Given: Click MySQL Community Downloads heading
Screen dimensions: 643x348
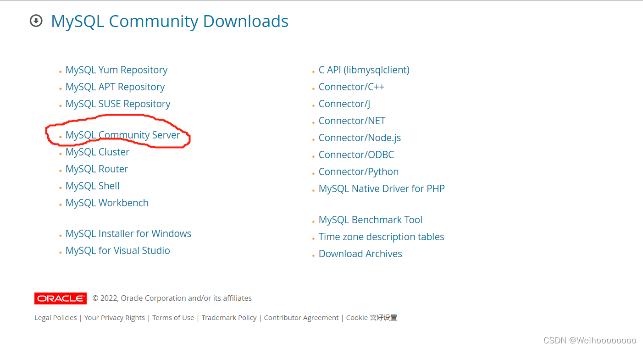Looking at the screenshot, I should click(170, 22).
